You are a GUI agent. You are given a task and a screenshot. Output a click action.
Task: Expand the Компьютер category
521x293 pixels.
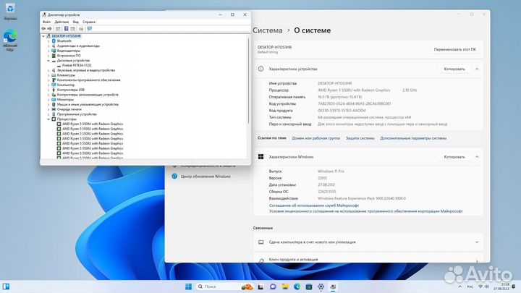[x=48, y=85]
